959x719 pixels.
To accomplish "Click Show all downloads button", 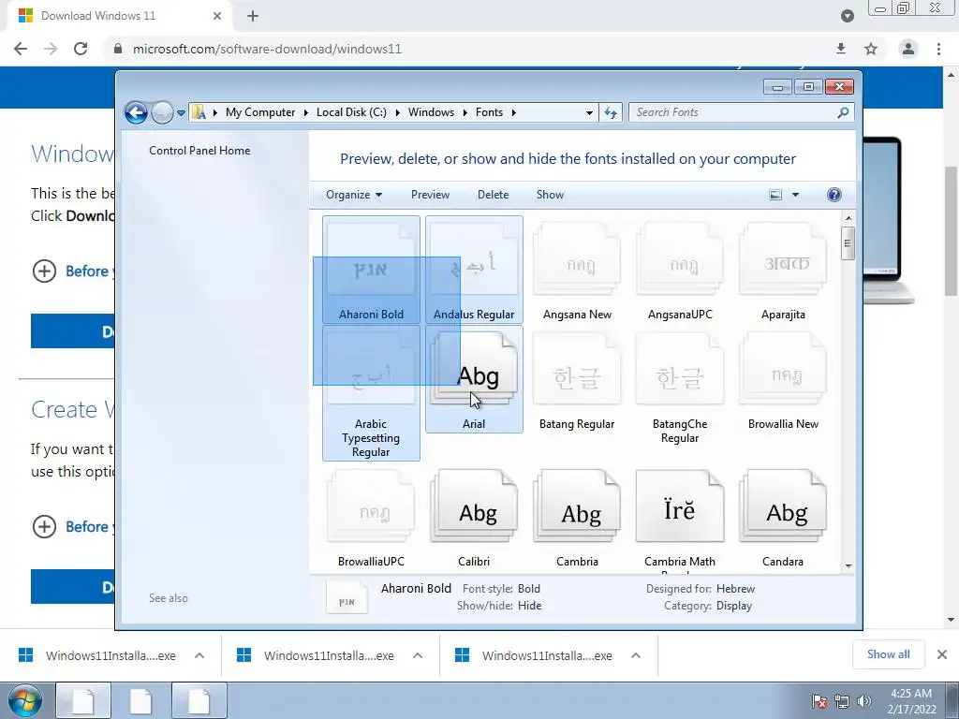I will [888, 654].
